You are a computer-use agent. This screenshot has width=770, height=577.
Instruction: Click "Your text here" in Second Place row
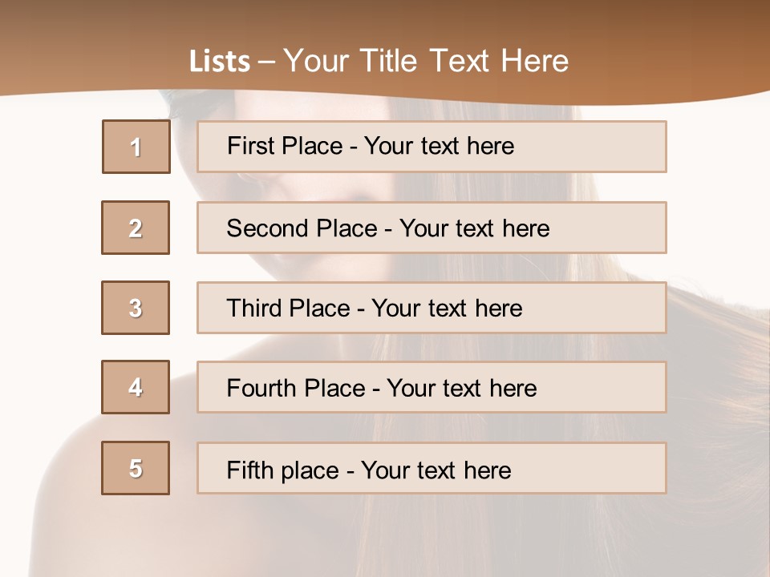pos(474,228)
